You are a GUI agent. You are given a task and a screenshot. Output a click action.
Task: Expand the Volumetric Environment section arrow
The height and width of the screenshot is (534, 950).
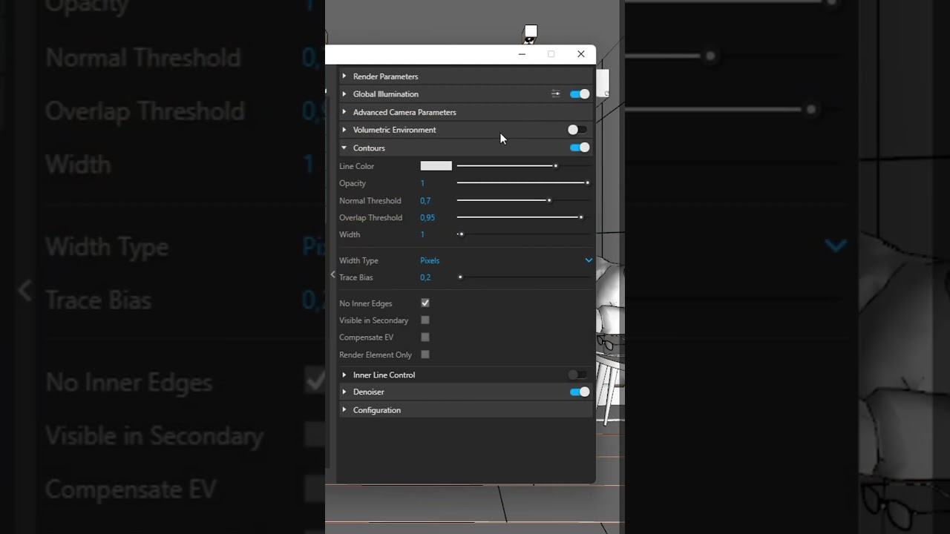(344, 130)
